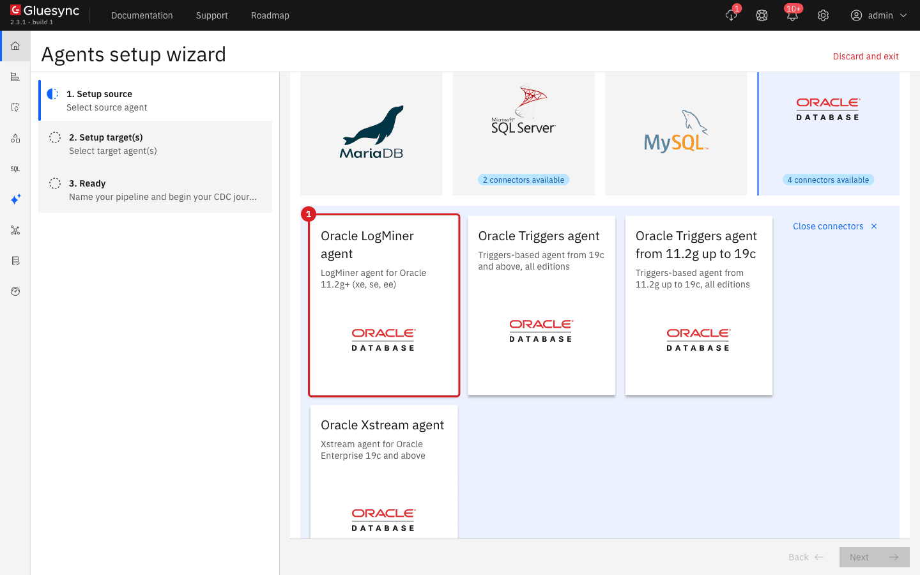
Task: Open the settings gear icon
Action: [x=823, y=15]
